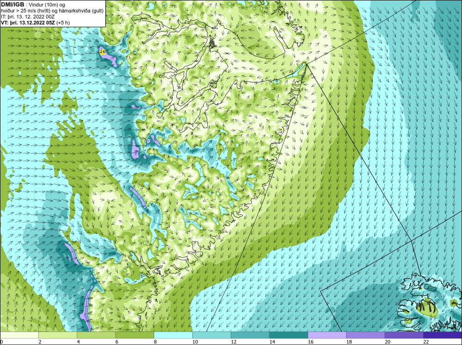Image resolution: width=462 pixels, height=345 pixels.
Task: Click the 2–4 m/s light green legend swatch
Action: pyautogui.click(x=58, y=335)
